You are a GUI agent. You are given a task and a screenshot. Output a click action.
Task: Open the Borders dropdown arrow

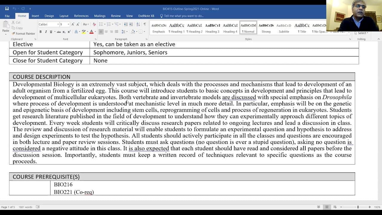point(144,32)
